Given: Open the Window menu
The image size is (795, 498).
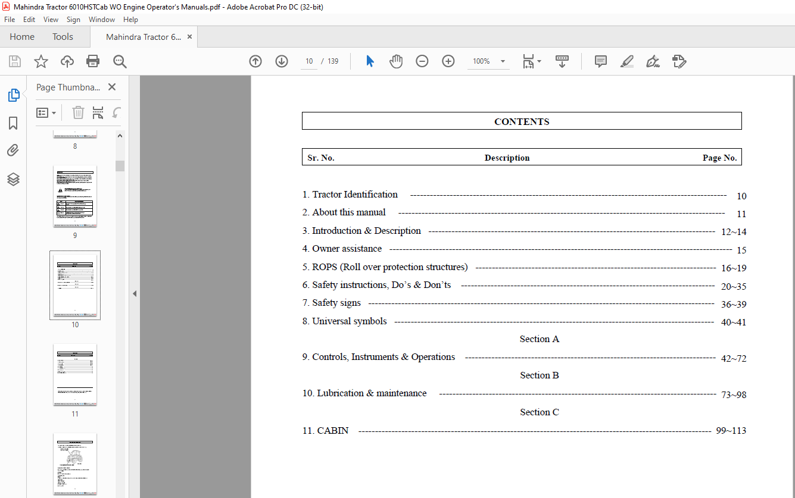Looking at the screenshot, I should click(x=102, y=20).
